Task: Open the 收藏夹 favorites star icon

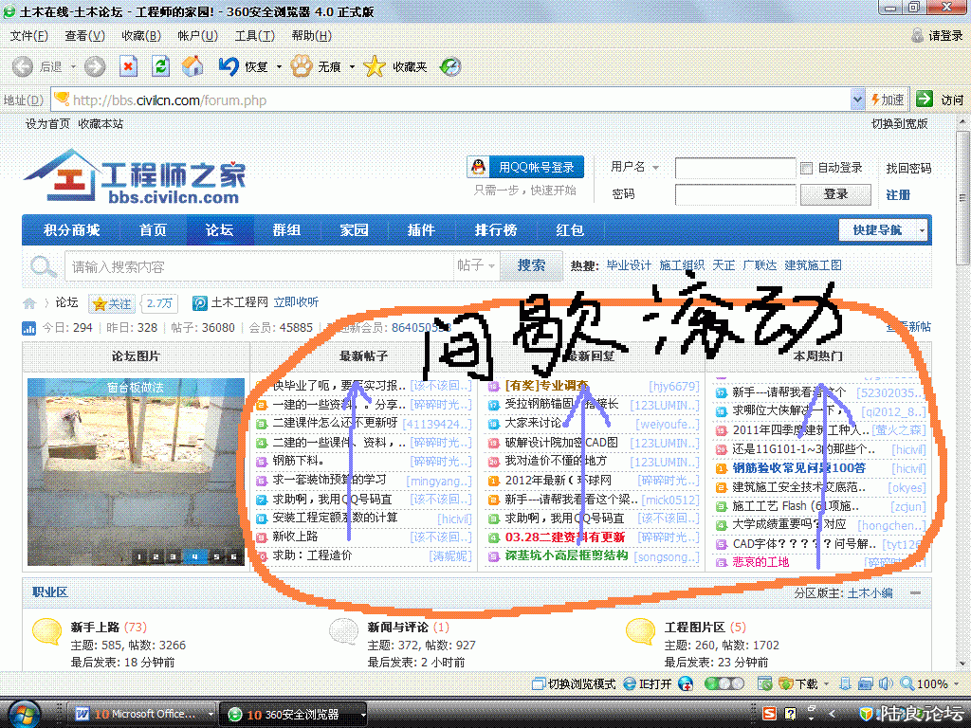Action: pyautogui.click(x=376, y=66)
